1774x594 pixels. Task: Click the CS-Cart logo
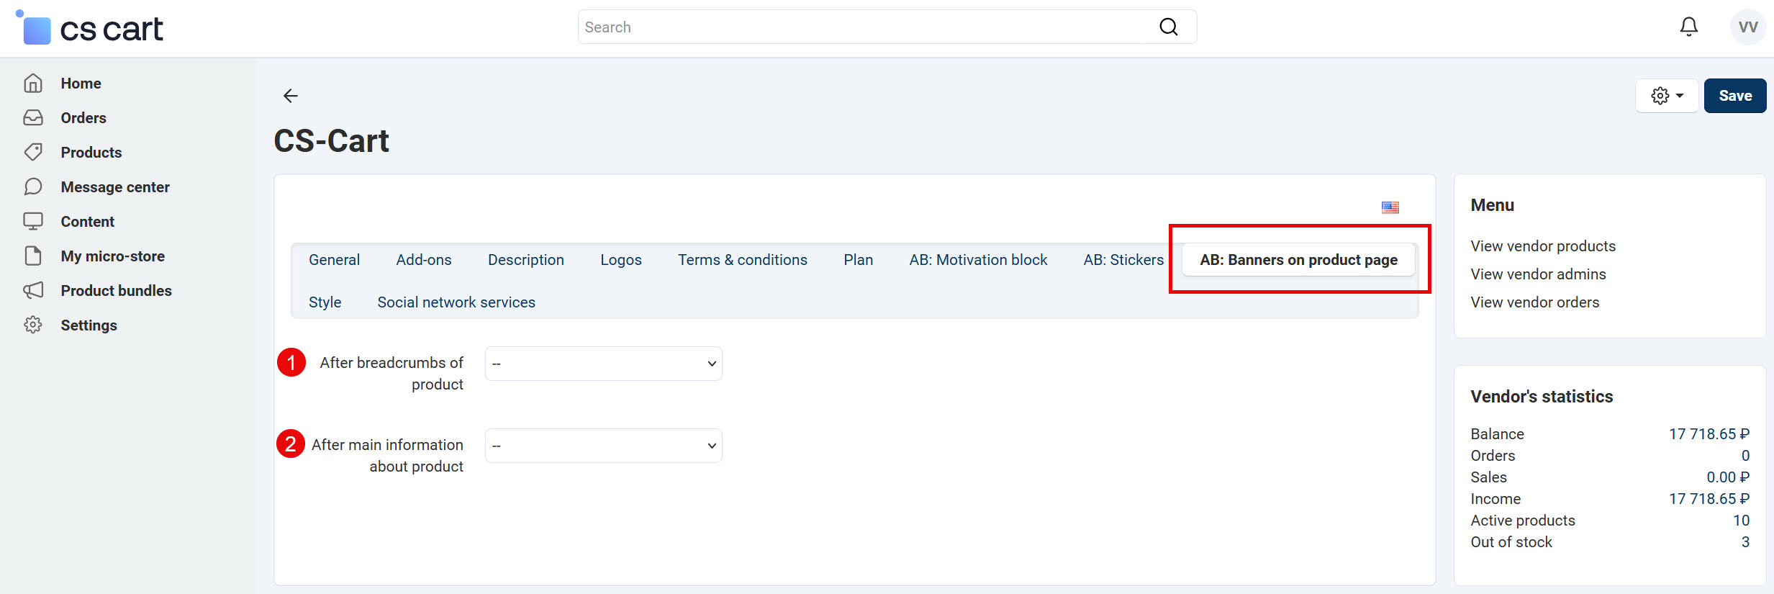tap(90, 28)
